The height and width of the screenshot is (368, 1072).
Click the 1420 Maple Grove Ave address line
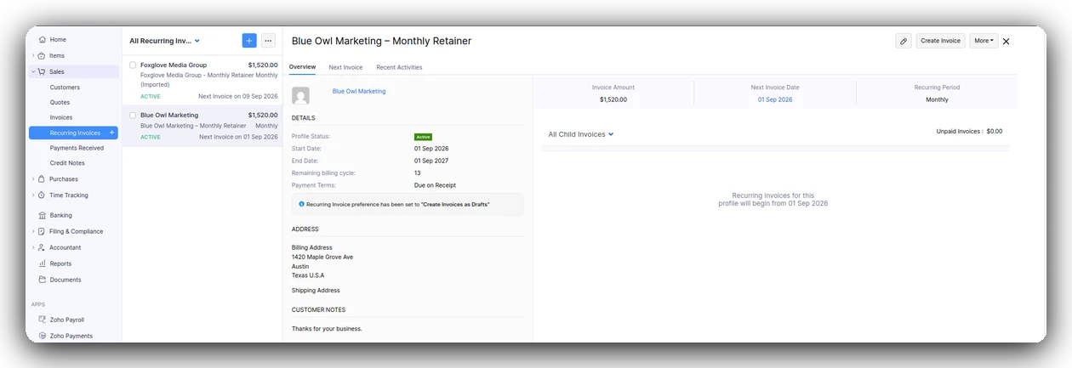[322, 257]
